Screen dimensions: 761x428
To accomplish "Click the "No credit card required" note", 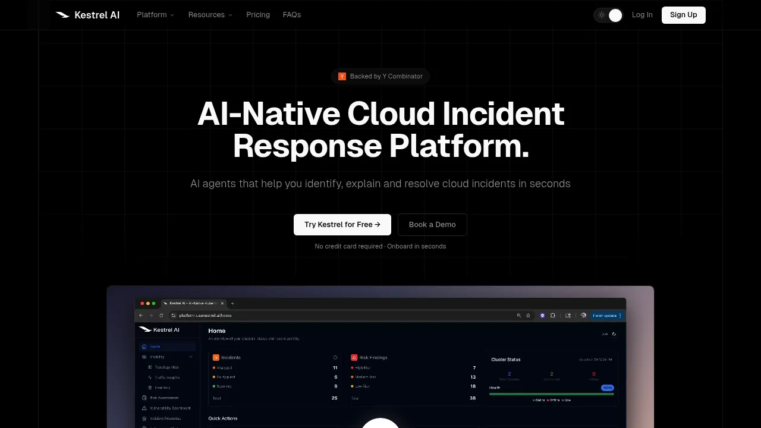I will pos(380,246).
